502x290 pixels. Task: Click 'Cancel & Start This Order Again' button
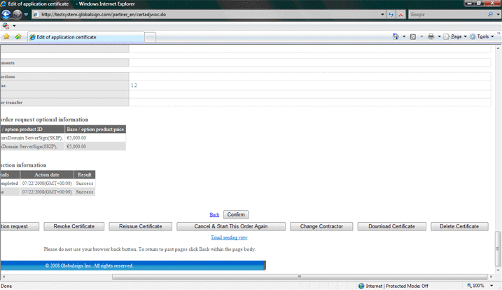[231, 226]
